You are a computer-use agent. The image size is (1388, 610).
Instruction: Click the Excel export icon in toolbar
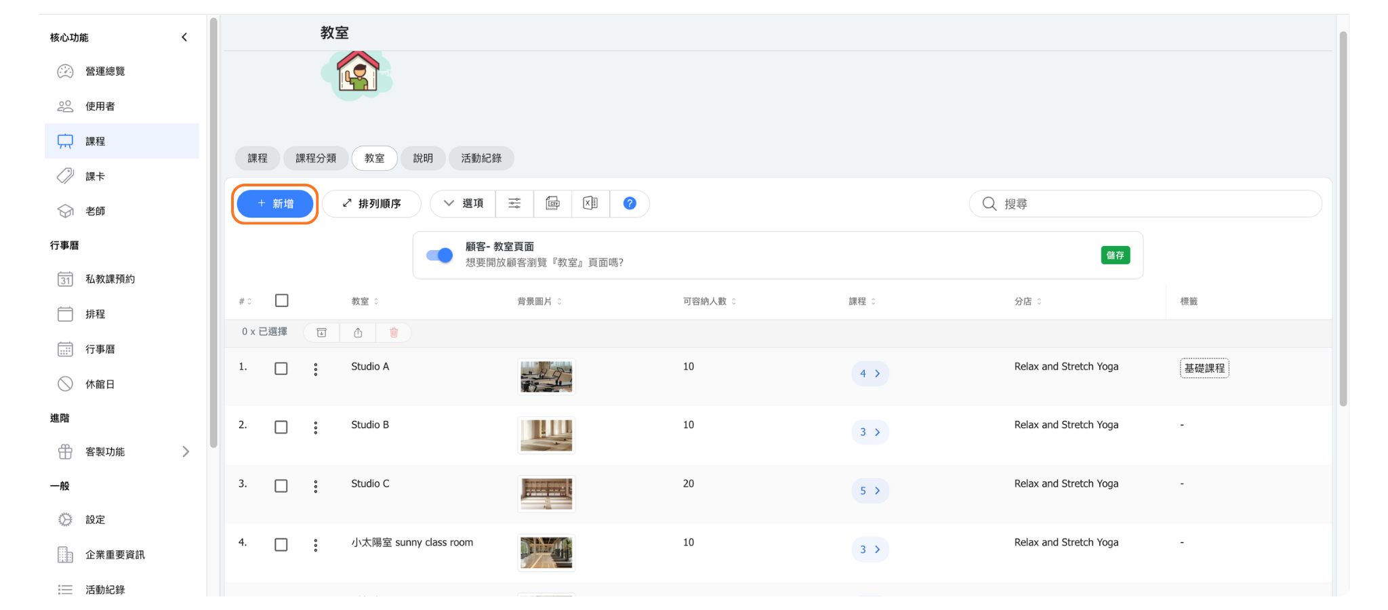pos(590,203)
